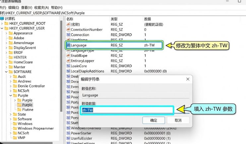
Task: Select the Manter key
Action: point(19,67)
